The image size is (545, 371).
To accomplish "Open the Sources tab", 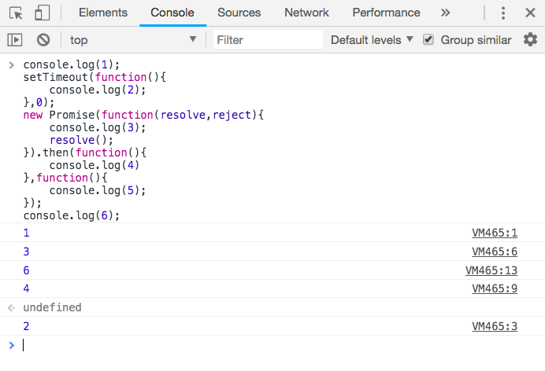I will [239, 13].
